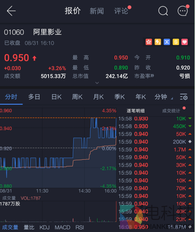Tap 最低 value 0.890
The height and width of the screenshot is (232, 195).
[121, 68]
